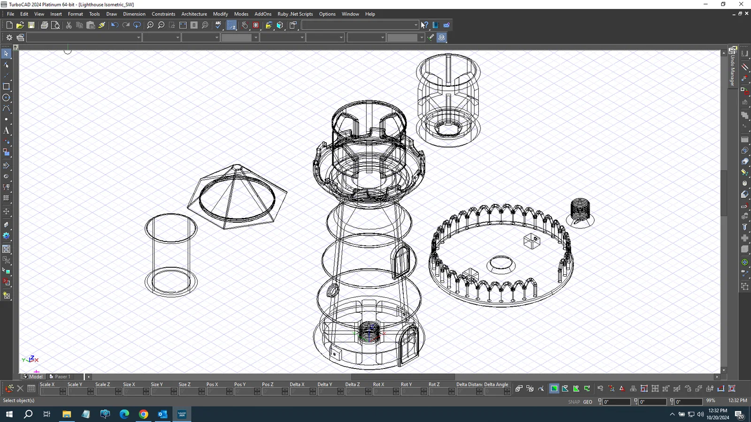
Task: Click the Undo arrow icon
Action: point(115,25)
